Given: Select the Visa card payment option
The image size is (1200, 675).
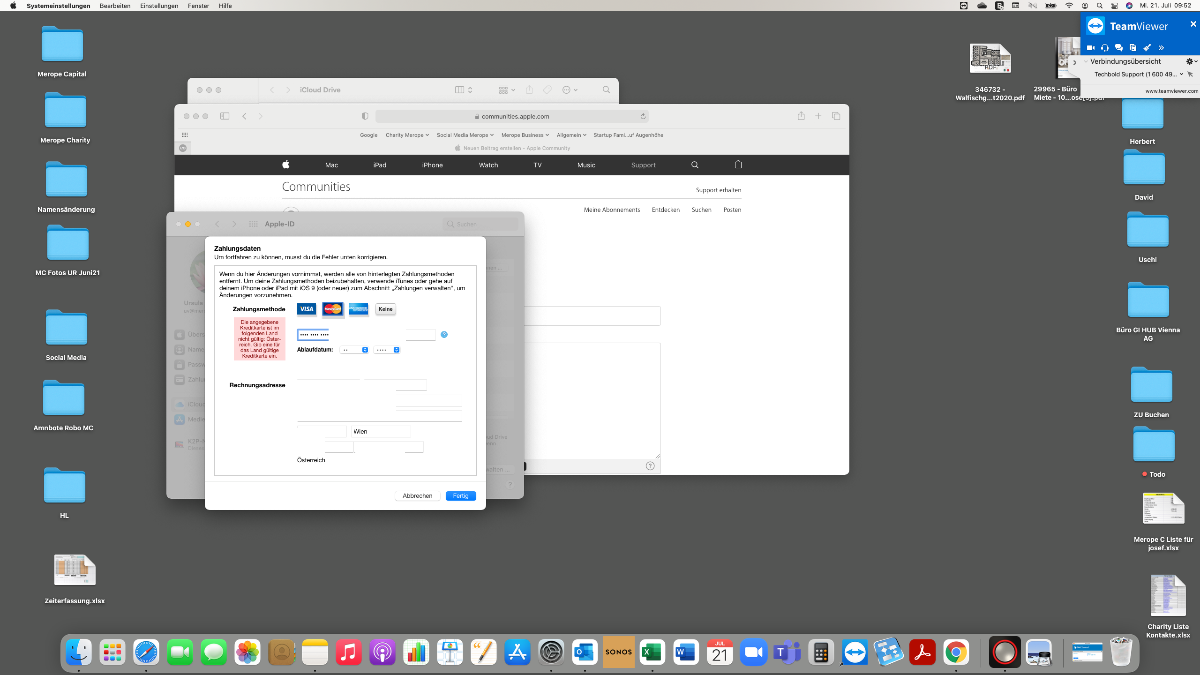Looking at the screenshot, I should pos(307,309).
